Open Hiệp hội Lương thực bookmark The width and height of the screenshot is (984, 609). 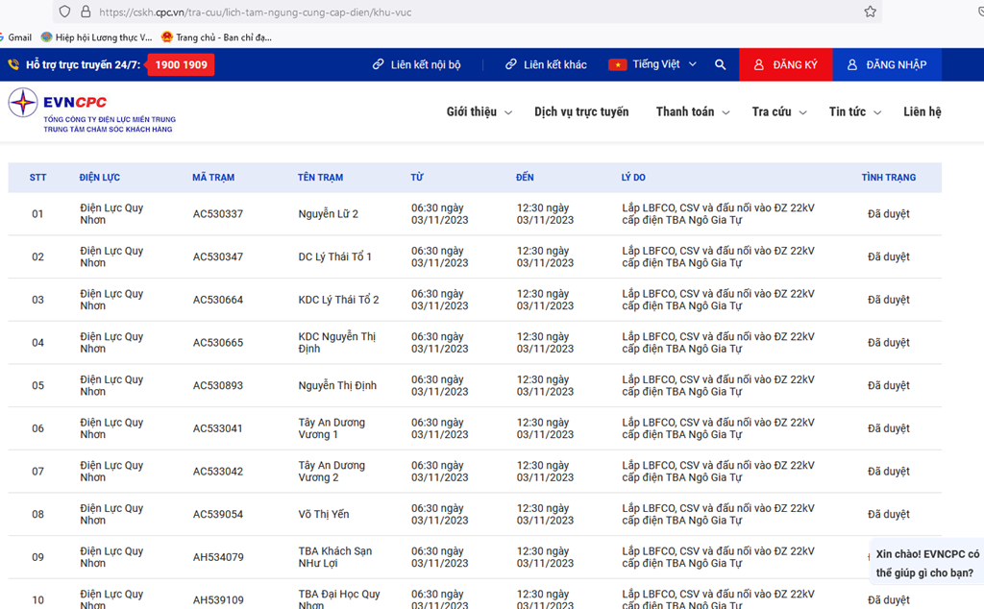tap(96, 37)
